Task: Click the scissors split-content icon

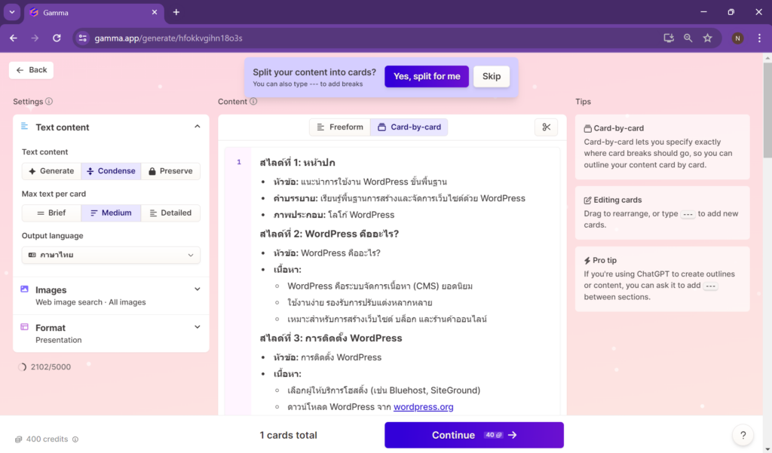Action: click(x=546, y=127)
